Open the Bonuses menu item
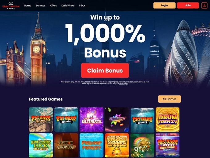210x158 pixels. tap(40, 6)
